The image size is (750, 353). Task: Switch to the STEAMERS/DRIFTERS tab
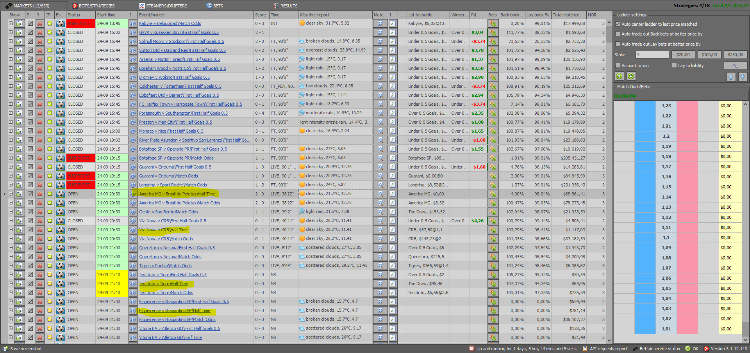click(163, 6)
